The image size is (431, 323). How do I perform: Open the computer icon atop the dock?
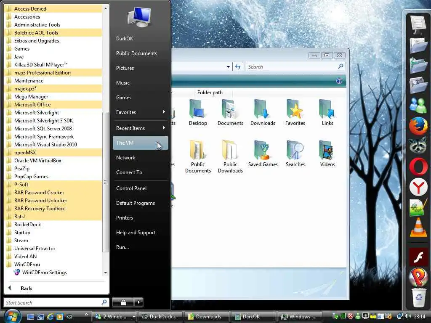click(418, 24)
